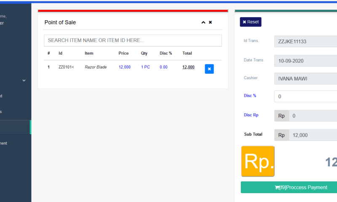Image resolution: width=337 pixels, height=202 pixels.
Task: Click the underlined row total 12,000
Action: tap(188, 67)
